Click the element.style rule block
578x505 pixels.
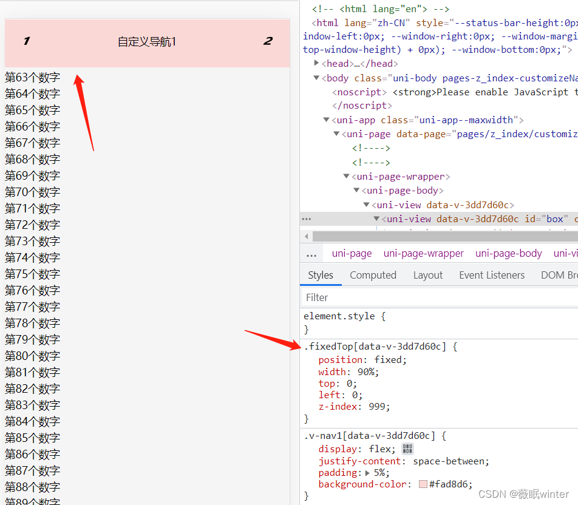pos(438,322)
